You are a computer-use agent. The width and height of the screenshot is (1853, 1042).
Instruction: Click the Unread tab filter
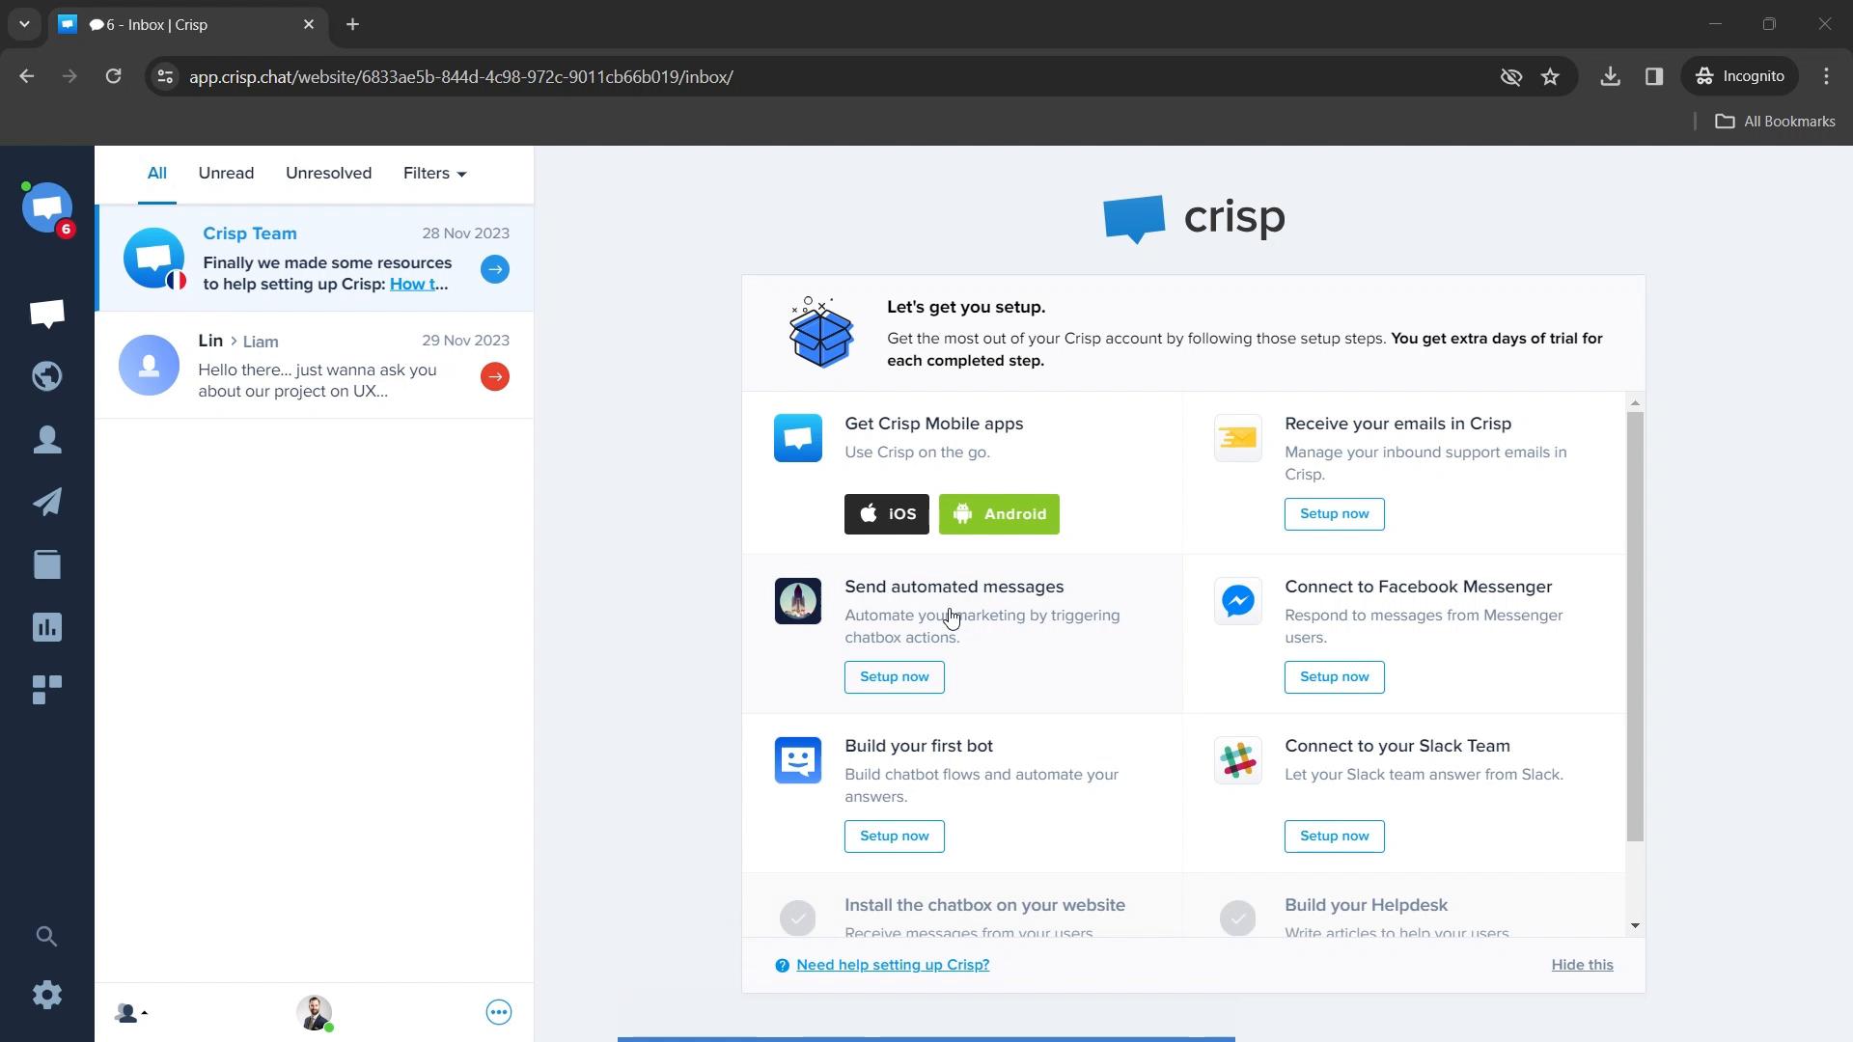point(227,173)
